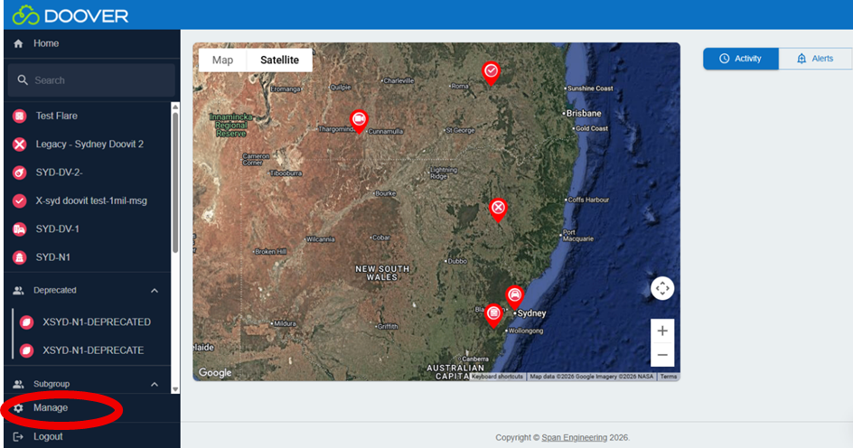This screenshot has width=853, height=448.
Task: Collapse the Subgroup section chevron
Action: point(155,385)
